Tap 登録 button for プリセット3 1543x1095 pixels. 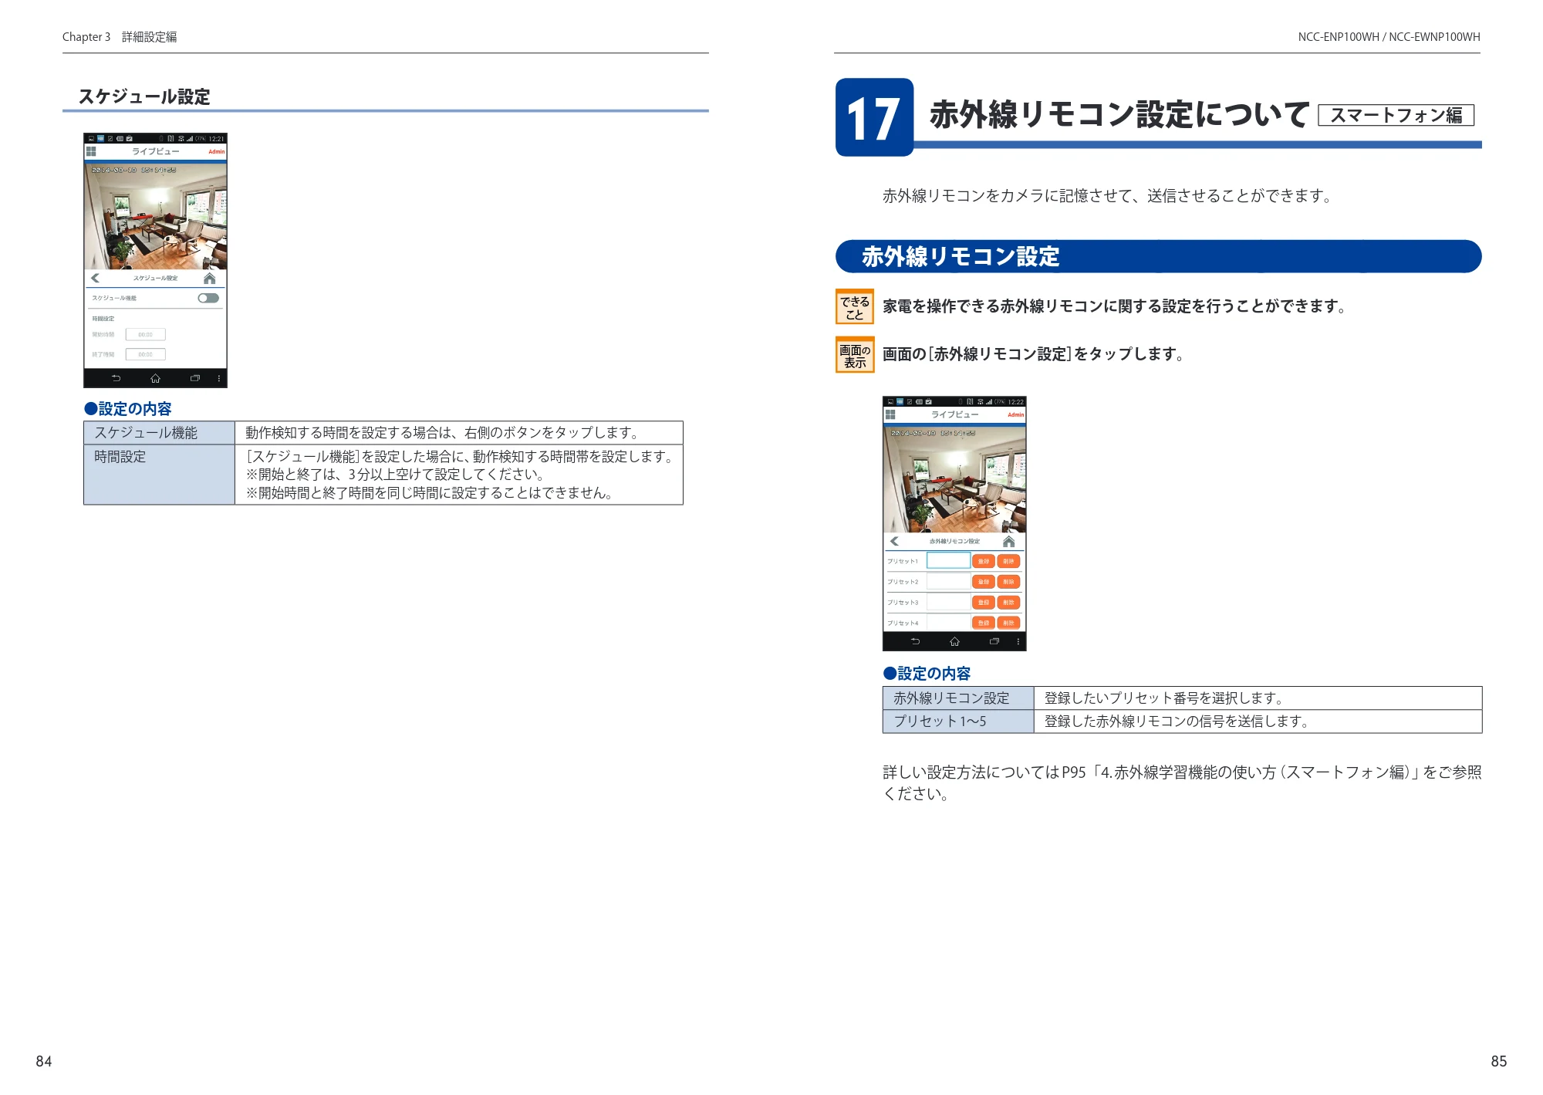click(x=984, y=602)
